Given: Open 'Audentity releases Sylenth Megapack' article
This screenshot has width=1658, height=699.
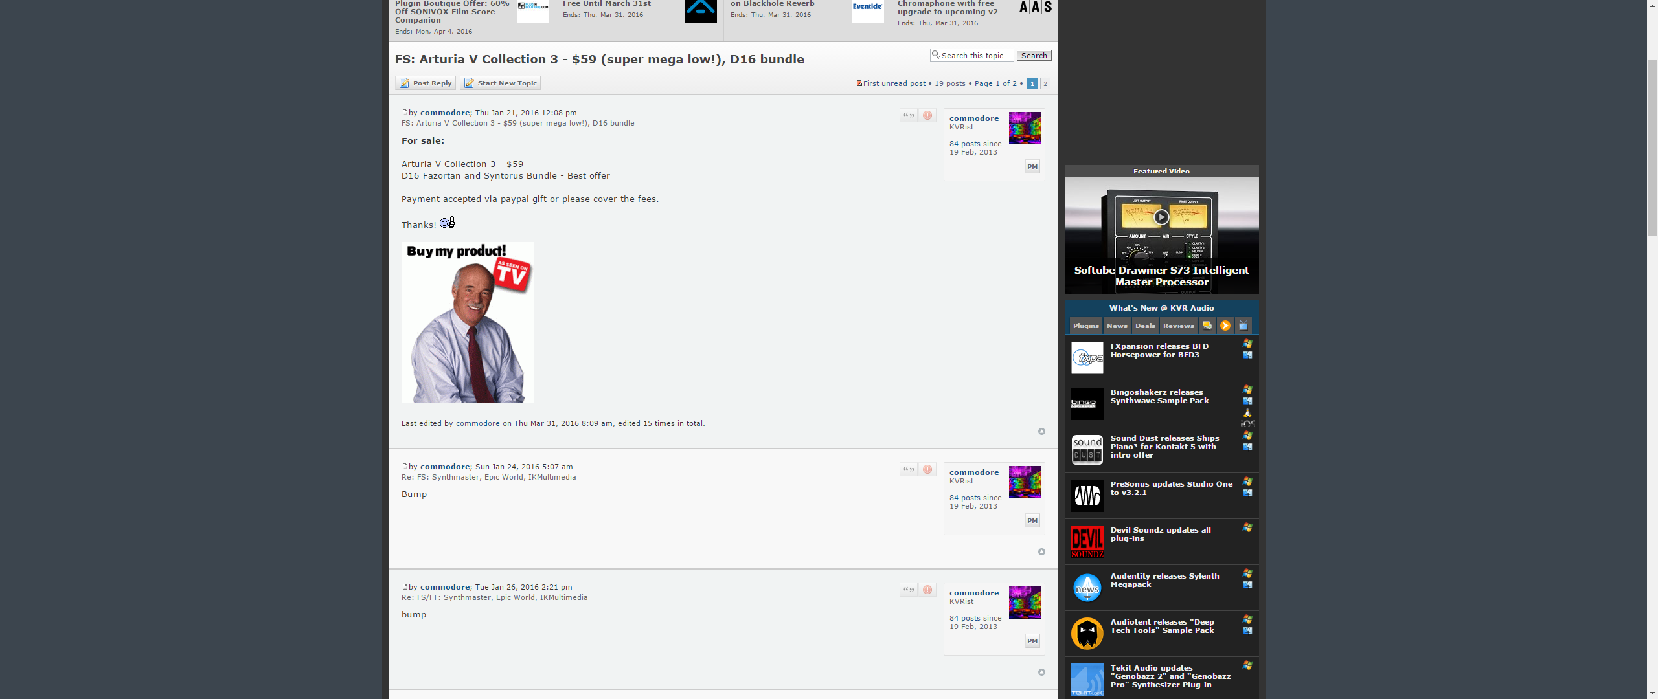Looking at the screenshot, I should point(1164,580).
